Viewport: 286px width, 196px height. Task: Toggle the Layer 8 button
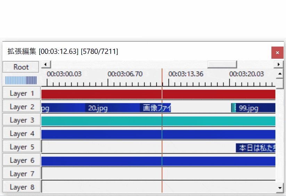(x=22, y=187)
